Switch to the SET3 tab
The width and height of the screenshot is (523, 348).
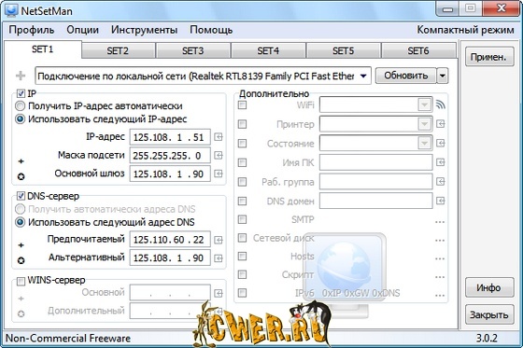point(192,50)
